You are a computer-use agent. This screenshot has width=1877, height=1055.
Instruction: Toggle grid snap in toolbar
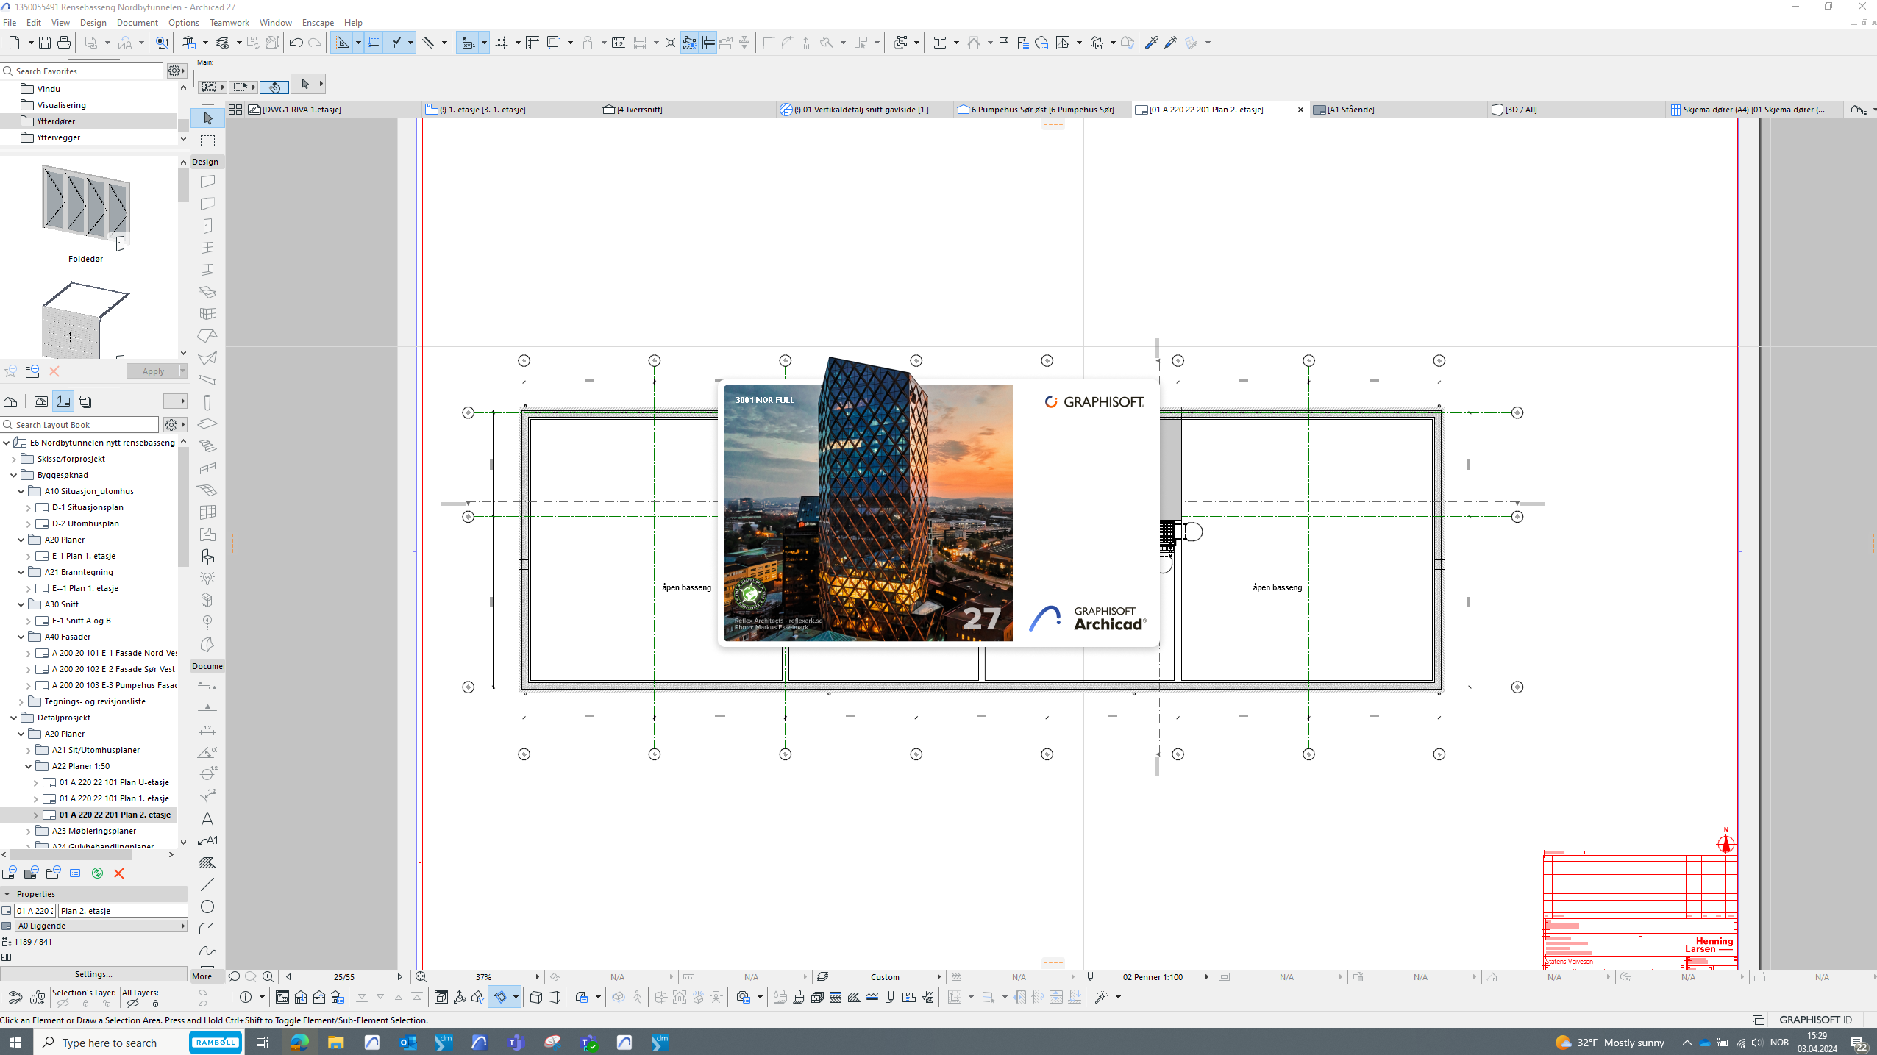point(502,43)
